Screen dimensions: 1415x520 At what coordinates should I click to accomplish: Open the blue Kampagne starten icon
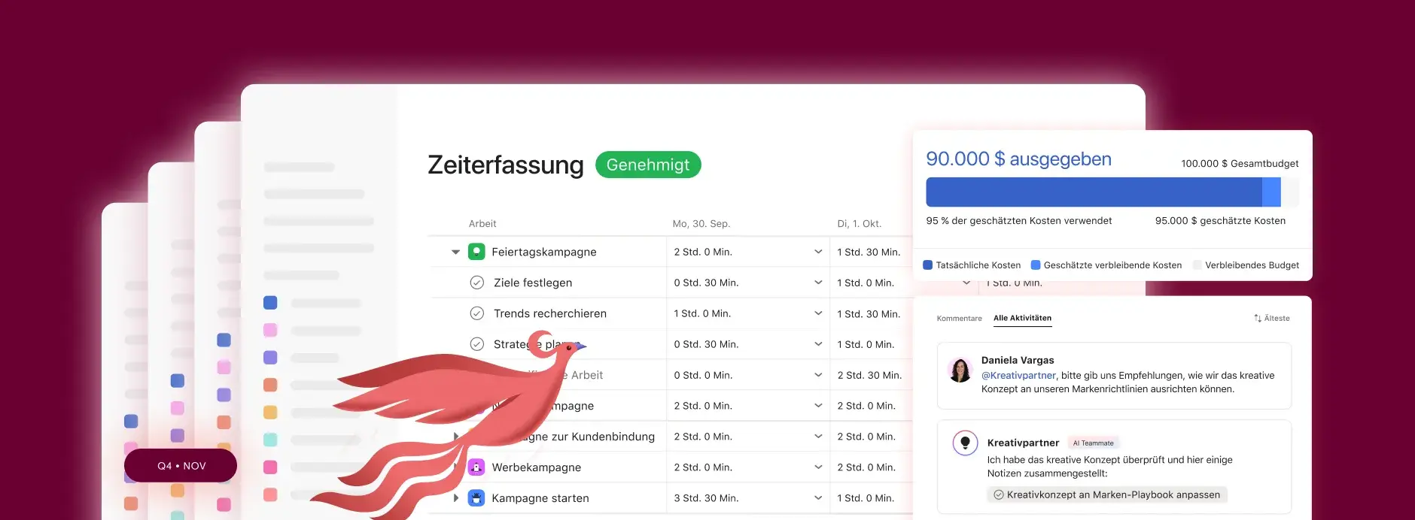coord(476,498)
